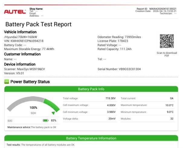Click the Serial Number VB9GS3C01304
The width and height of the screenshot is (183, 148).
[x=119, y=69]
